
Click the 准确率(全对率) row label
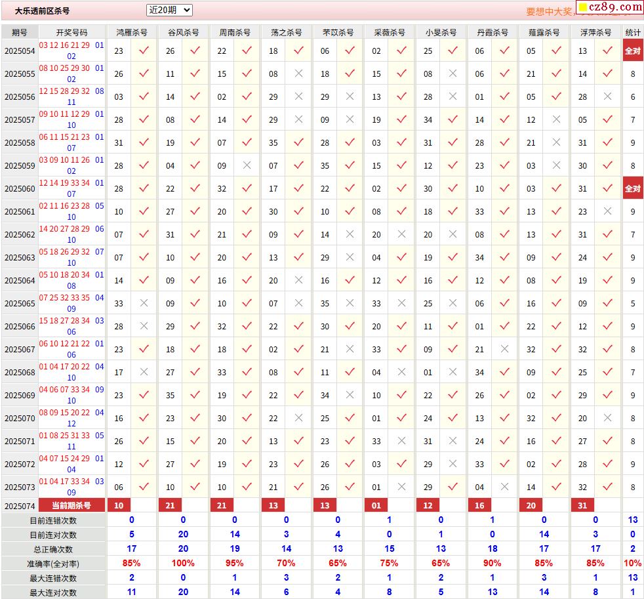(53, 564)
